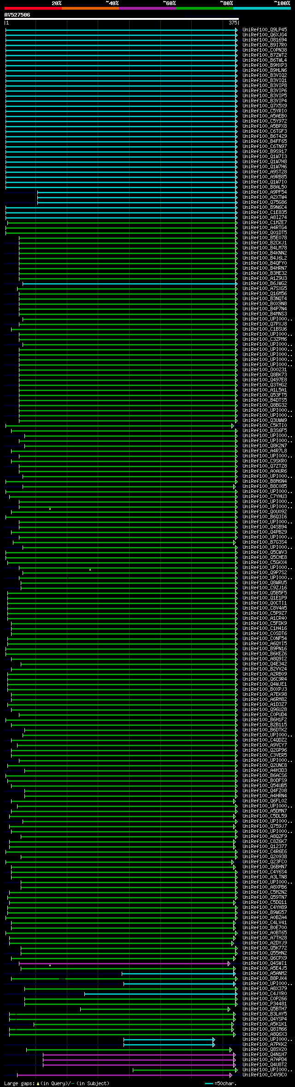Screen dimensions: 295x1087
Task: Select hit label UniRef100_P34481
Action: pyautogui.click(x=265, y=1004)
